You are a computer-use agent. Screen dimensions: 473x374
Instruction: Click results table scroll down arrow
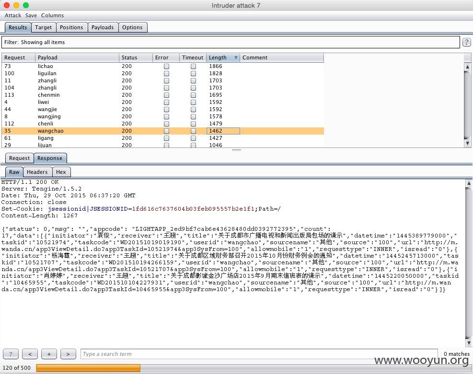pyautogui.click(x=467, y=144)
